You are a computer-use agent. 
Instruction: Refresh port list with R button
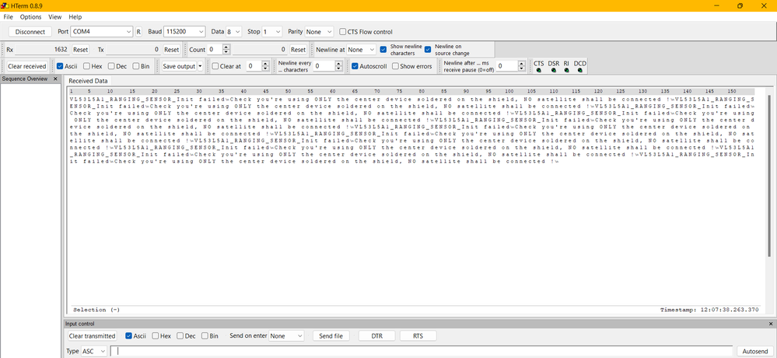pos(138,31)
